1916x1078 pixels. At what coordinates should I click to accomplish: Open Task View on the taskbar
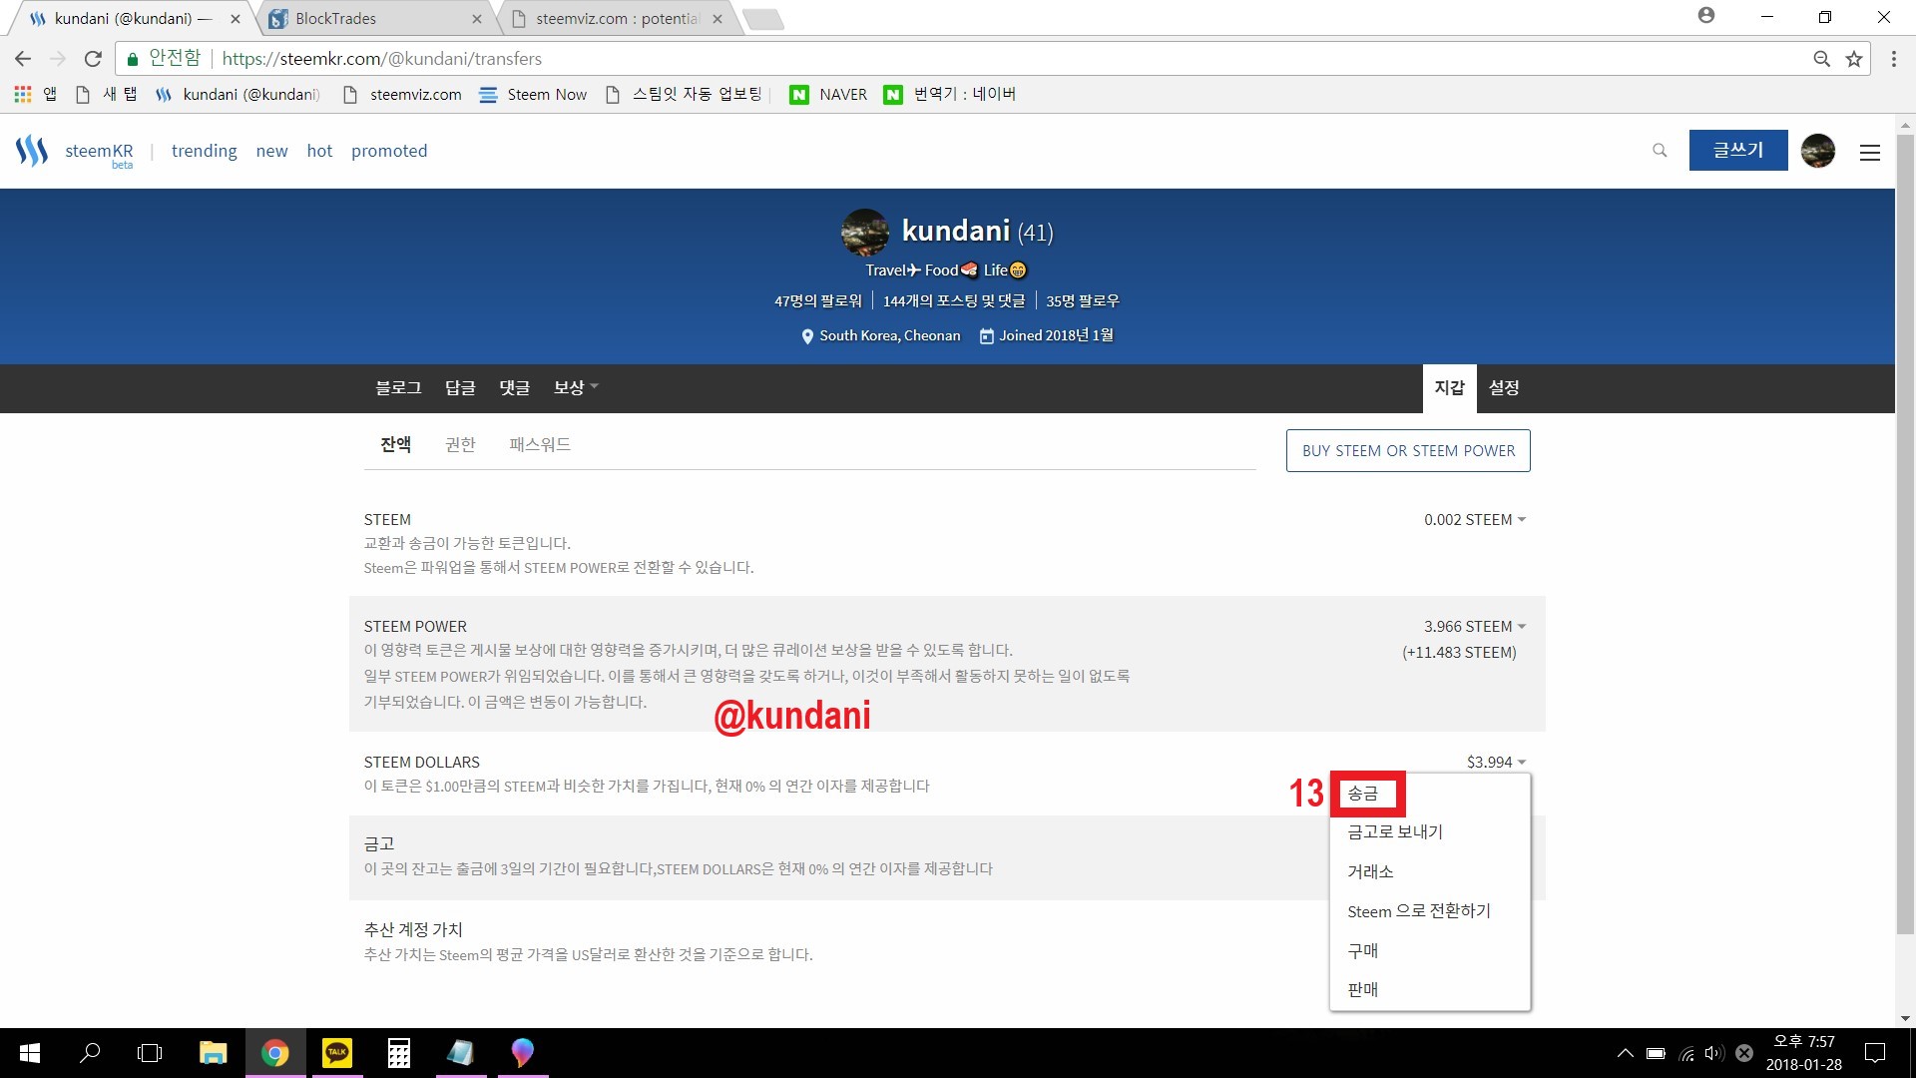click(x=150, y=1053)
